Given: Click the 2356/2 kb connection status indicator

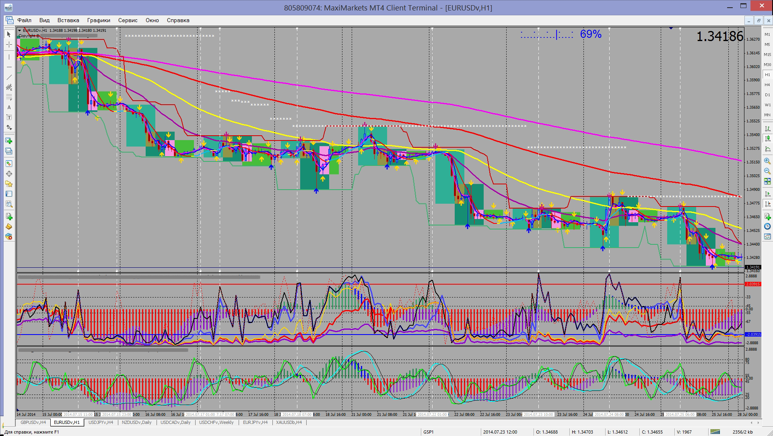Looking at the screenshot, I should tap(742, 432).
